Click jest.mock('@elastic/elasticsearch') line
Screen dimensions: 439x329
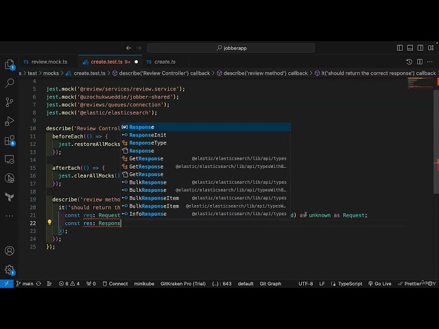[102, 112]
